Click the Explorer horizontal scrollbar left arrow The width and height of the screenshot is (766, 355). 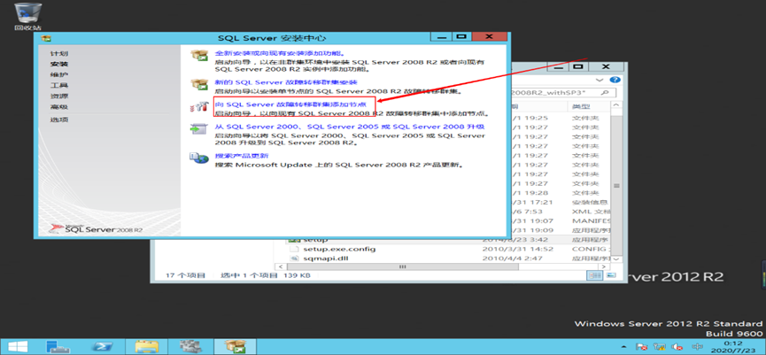tap(280, 267)
